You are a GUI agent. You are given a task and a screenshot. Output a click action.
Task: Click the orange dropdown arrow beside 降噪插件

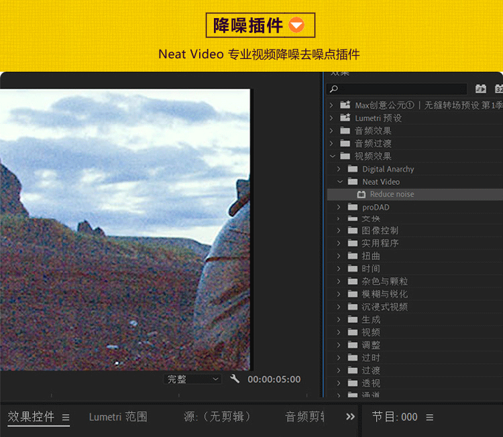pos(296,25)
